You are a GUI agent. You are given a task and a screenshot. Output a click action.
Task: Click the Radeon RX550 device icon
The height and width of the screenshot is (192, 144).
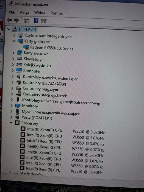click(26, 47)
